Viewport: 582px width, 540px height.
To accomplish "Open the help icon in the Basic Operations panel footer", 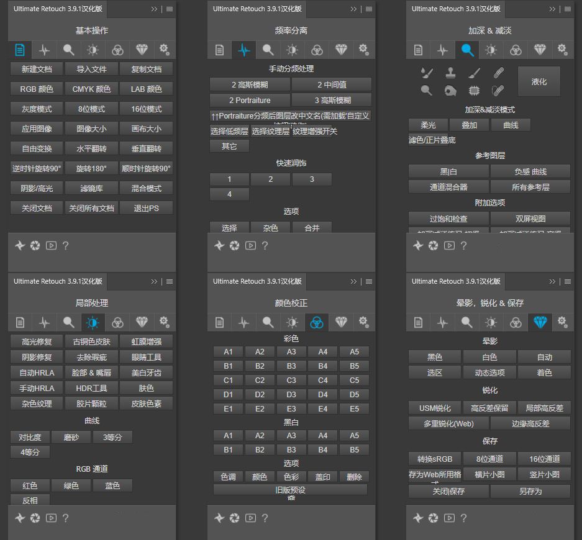I will 66,246.
